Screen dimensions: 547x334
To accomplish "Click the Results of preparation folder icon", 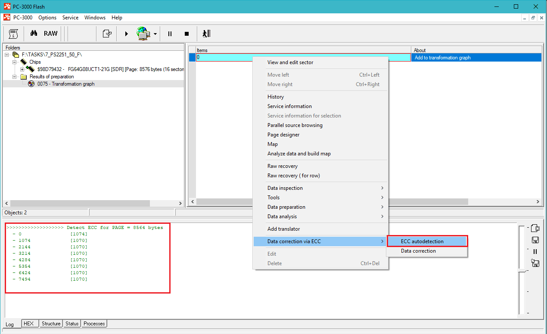I will coord(24,77).
